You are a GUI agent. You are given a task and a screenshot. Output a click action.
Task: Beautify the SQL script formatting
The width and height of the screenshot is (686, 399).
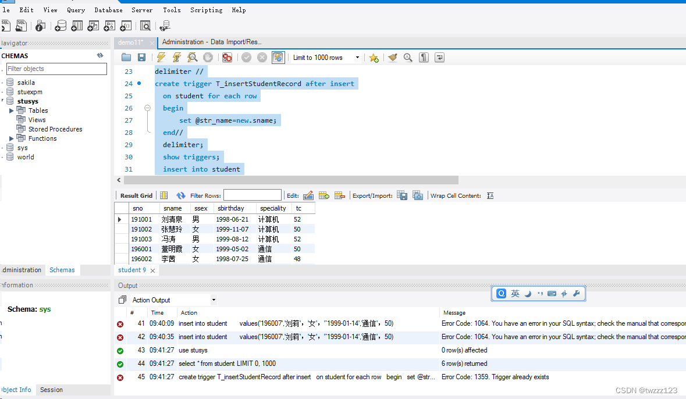pos(392,57)
